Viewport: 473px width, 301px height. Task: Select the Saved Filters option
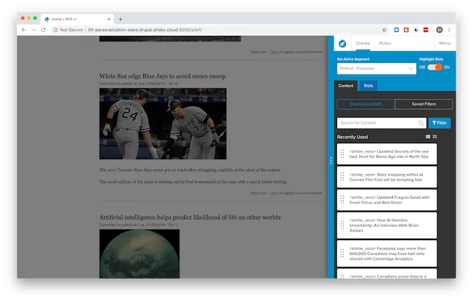point(424,104)
